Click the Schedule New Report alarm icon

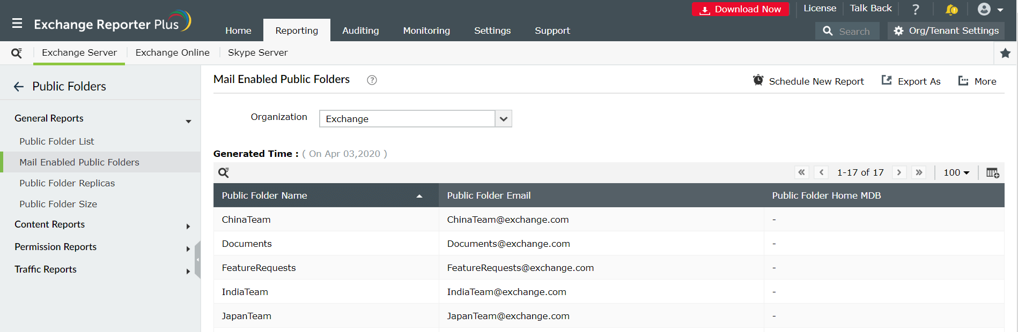tap(758, 80)
